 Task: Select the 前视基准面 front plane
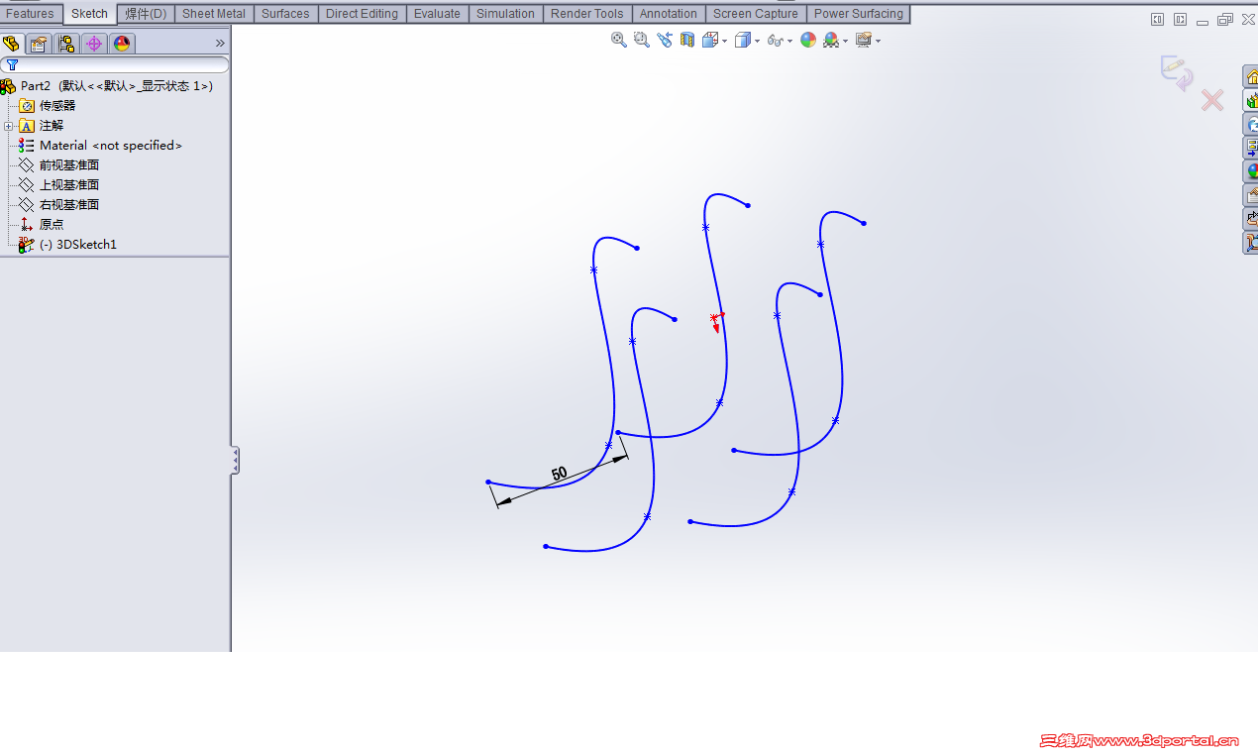[59, 164]
